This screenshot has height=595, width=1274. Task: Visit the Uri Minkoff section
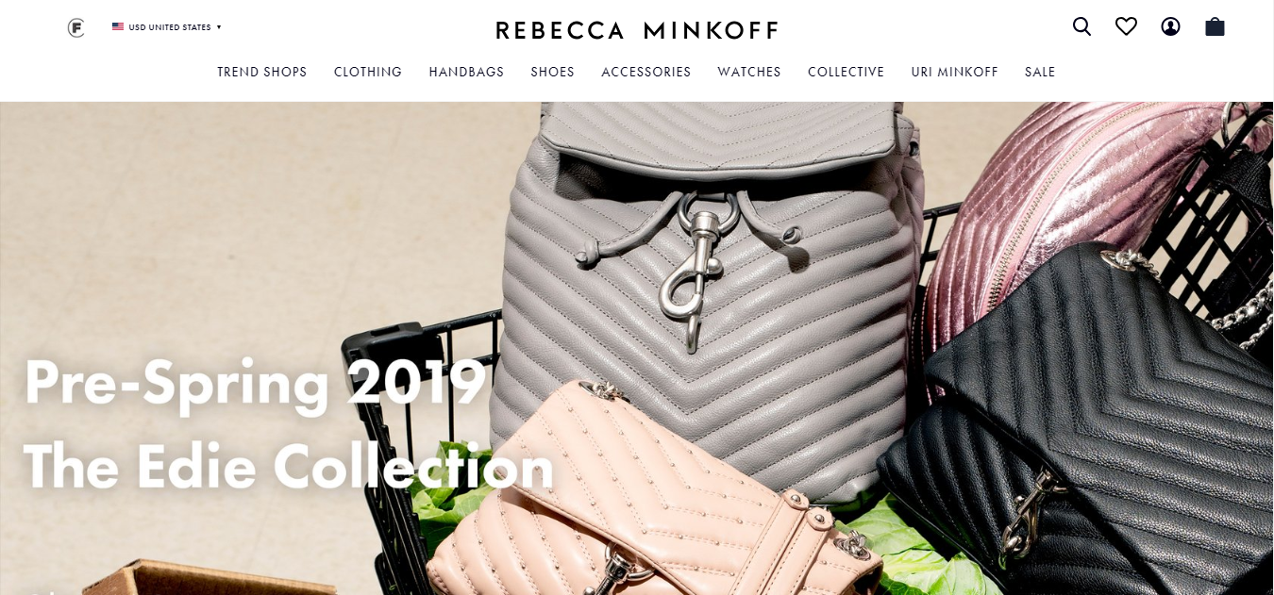[x=954, y=72]
